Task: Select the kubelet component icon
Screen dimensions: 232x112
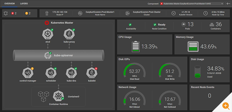Action: tap(92, 73)
